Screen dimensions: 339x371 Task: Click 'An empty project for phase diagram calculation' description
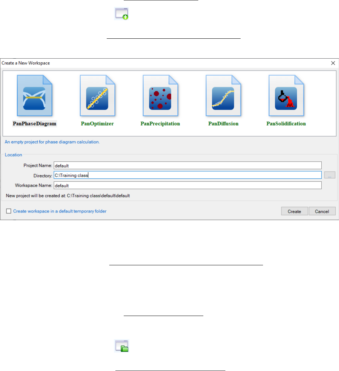tap(52, 142)
